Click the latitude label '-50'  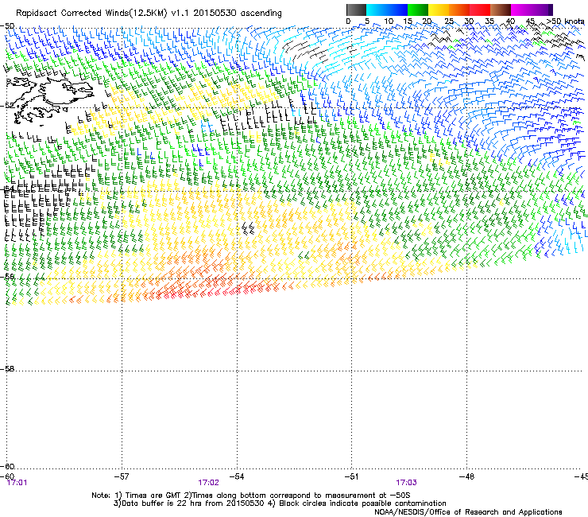pos(7,26)
